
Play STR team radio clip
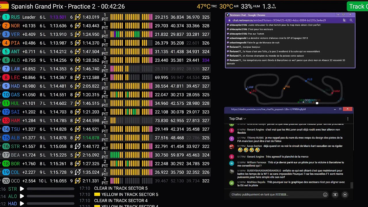click(x=22, y=189)
